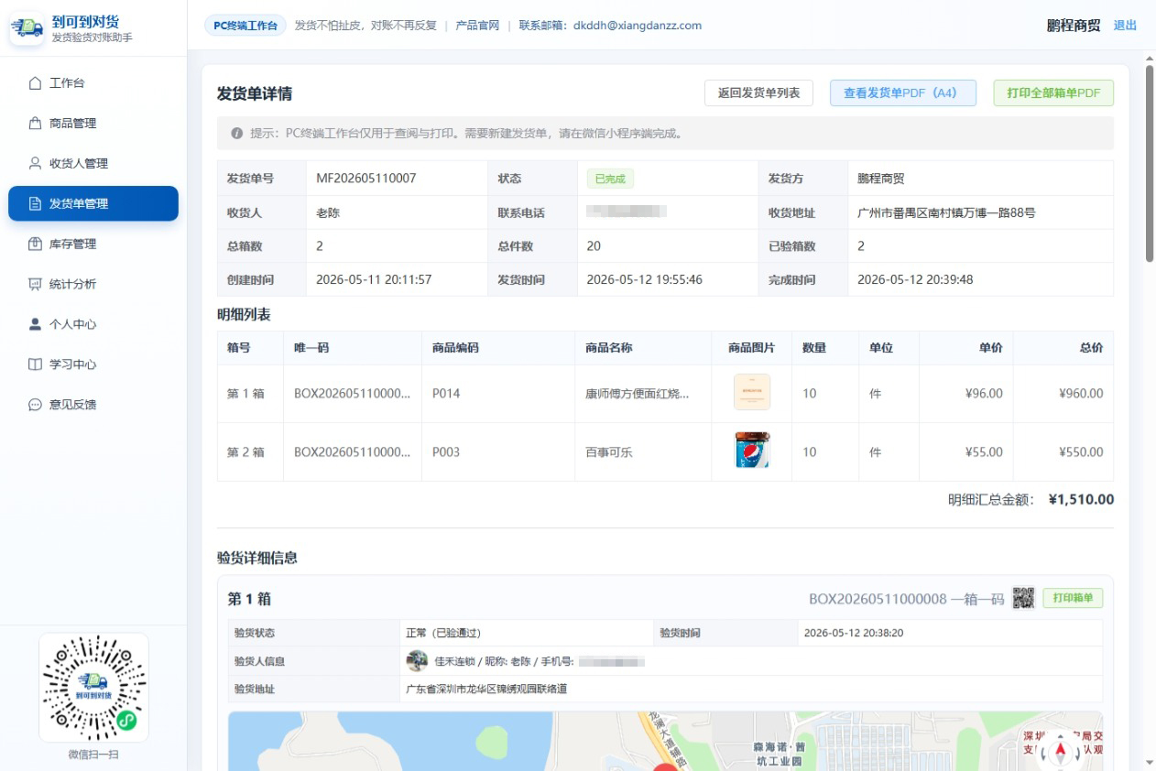This screenshot has height=771, width=1156.
Task: Click 打印箱单 for 第1箱
Action: tap(1073, 599)
